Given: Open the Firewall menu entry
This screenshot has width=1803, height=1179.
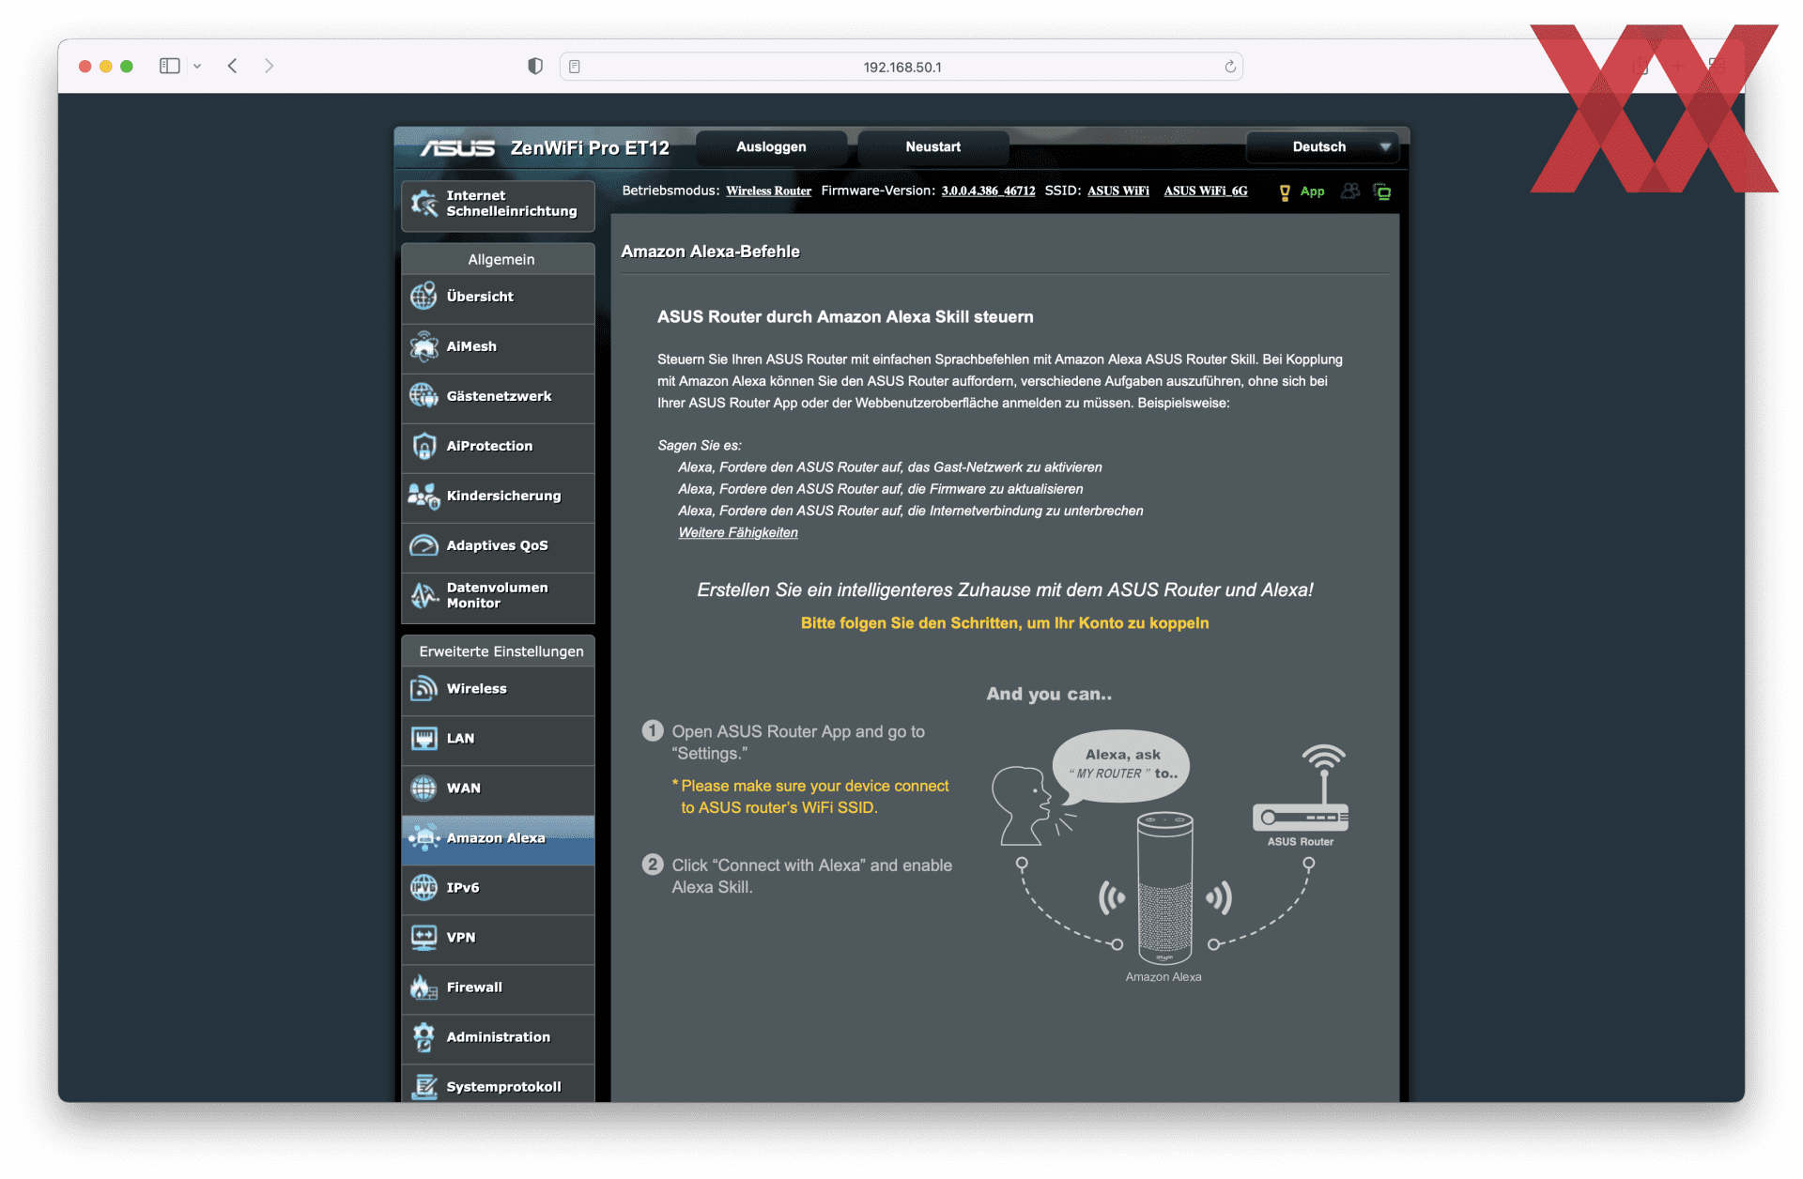Looking at the screenshot, I should [498, 988].
